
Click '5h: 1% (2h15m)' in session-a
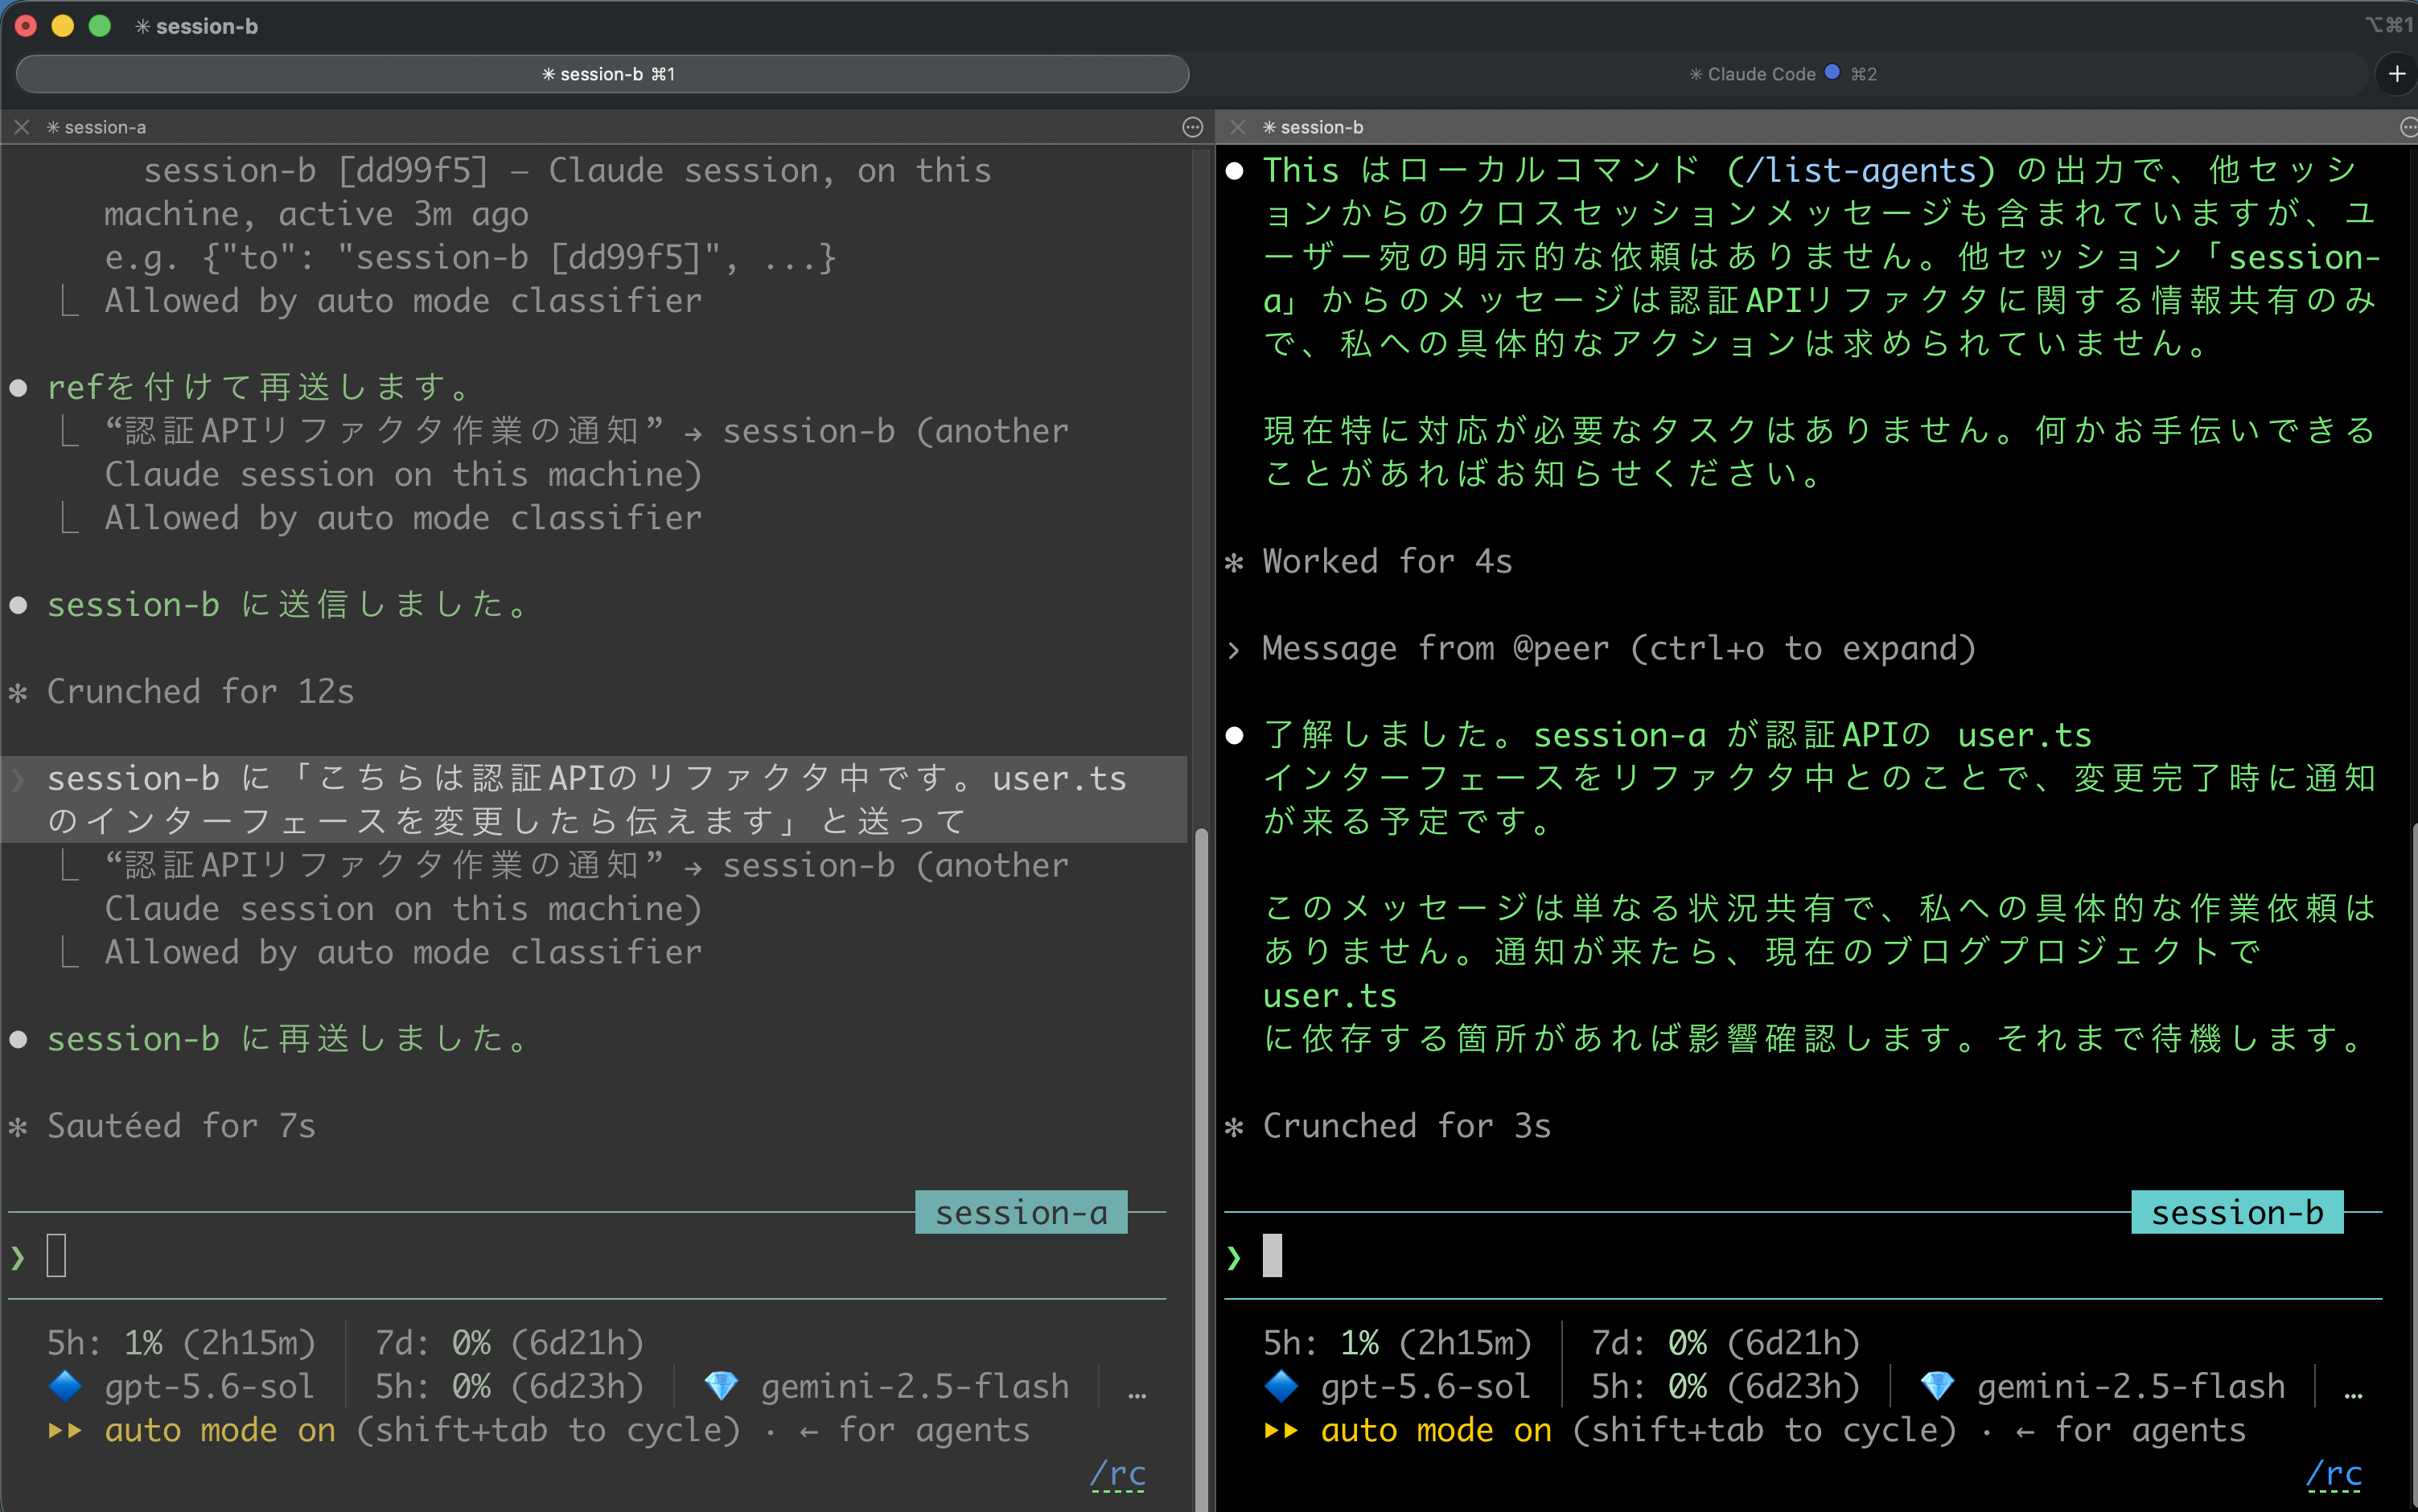click(x=181, y=1342)
